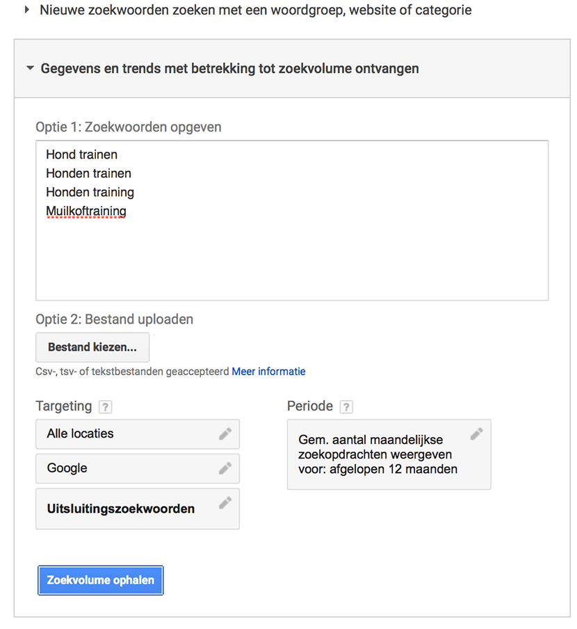
Task: Edit Uitsluitingszoekwoorden via its pencil icon
Action: coord(225,502)
